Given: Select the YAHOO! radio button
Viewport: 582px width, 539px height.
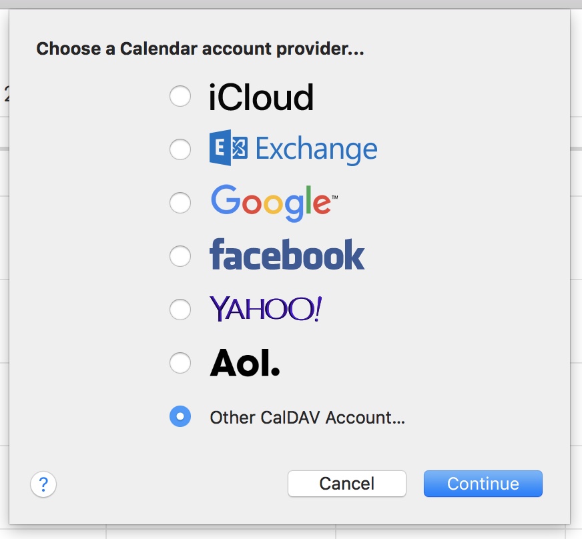Looking at the screenshot, I should pyautogui.click(x=180, y=309).
